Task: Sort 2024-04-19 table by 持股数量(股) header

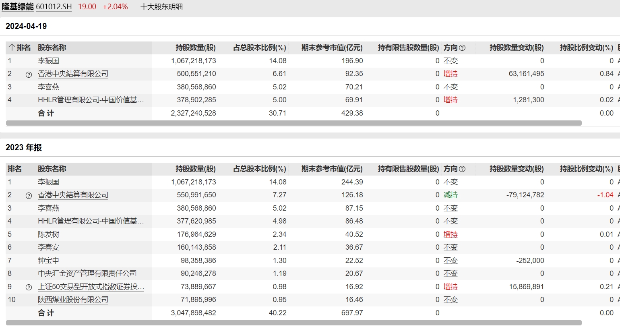Action: (x=196, y=48)
